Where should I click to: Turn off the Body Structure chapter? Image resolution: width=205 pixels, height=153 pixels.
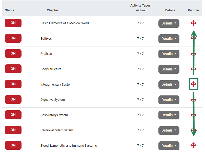pyautogui.click(x=13, y=69)
